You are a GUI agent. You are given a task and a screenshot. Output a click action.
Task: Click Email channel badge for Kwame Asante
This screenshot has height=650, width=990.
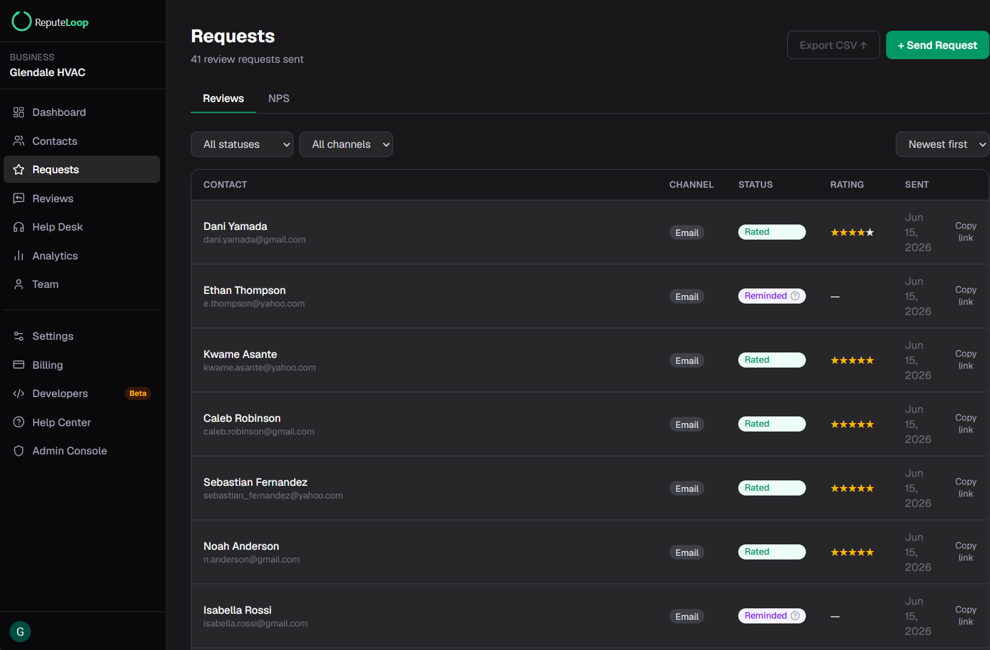(x=687, y=360)
